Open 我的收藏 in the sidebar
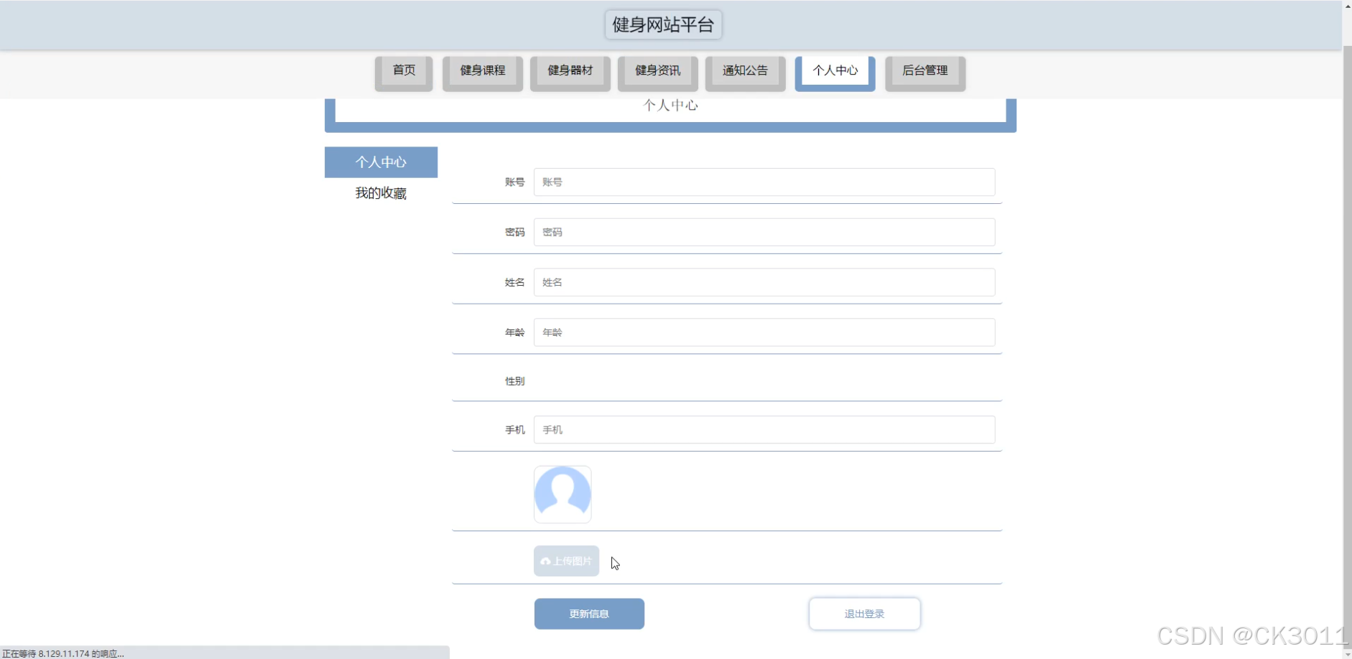Viewport: 1352px width, 659px height. click(381, 192)
